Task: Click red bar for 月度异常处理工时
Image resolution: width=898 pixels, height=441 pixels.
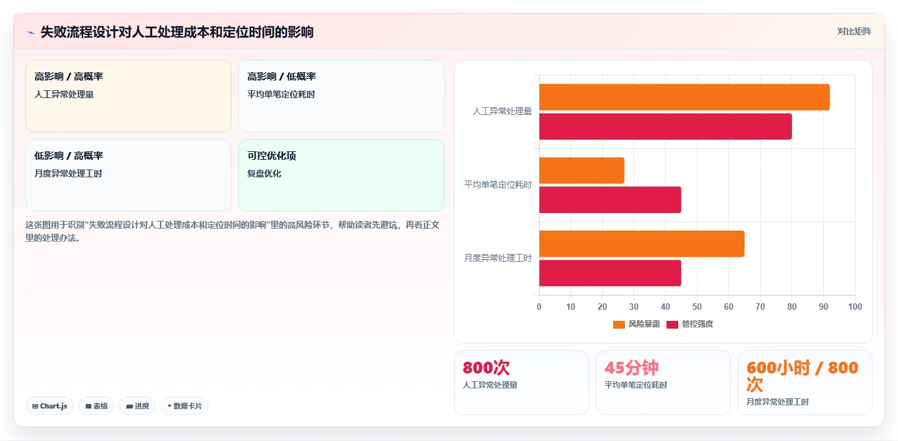Action: click(x=610, y=273)
